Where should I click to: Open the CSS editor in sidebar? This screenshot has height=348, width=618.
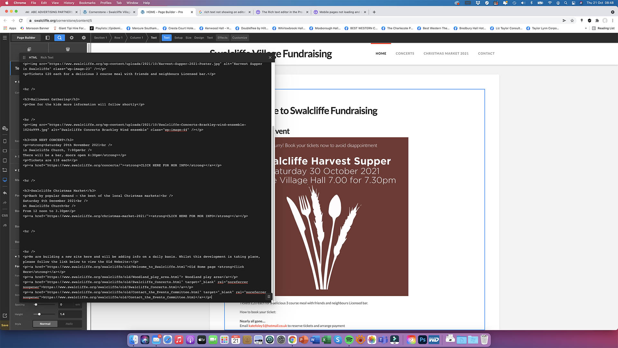click(x=5, y=216)
